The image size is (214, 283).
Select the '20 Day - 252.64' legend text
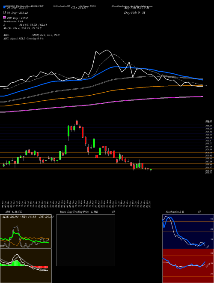point(17,8)
